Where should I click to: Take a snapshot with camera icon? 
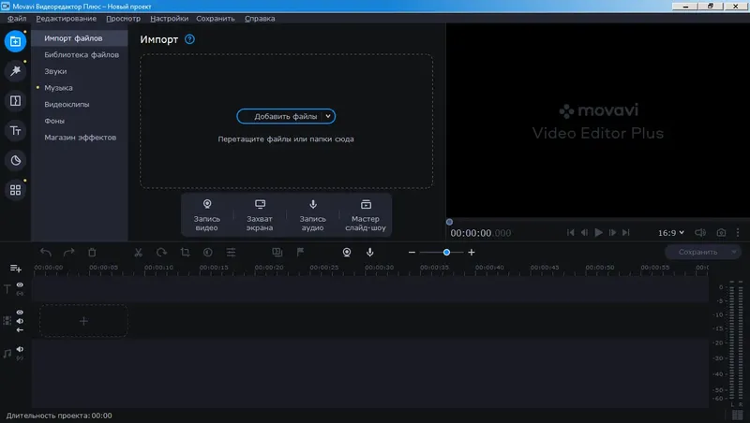click(721, 232)
